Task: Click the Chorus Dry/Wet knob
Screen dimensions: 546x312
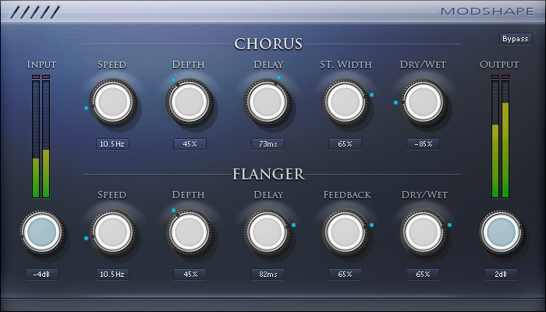Action: coord(423,101)
